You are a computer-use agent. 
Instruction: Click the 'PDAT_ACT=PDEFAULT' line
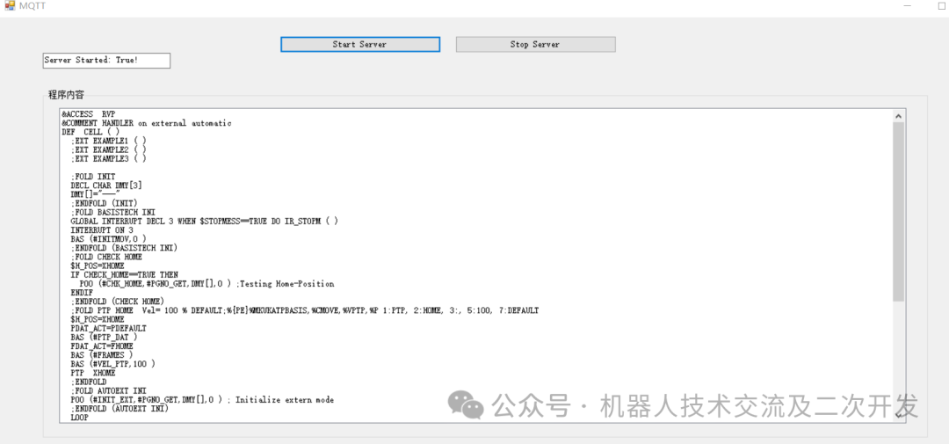[108, 328]
